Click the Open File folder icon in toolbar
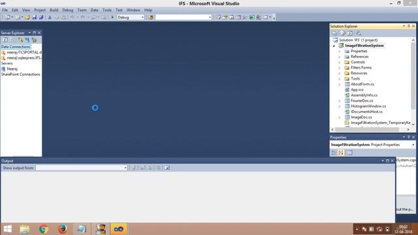Image resolution: width=418 pixels, height=235 pixels. point(27,18)
